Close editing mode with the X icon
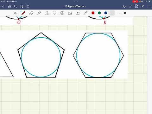Screen dimensions: 152x114 [143, 6]
